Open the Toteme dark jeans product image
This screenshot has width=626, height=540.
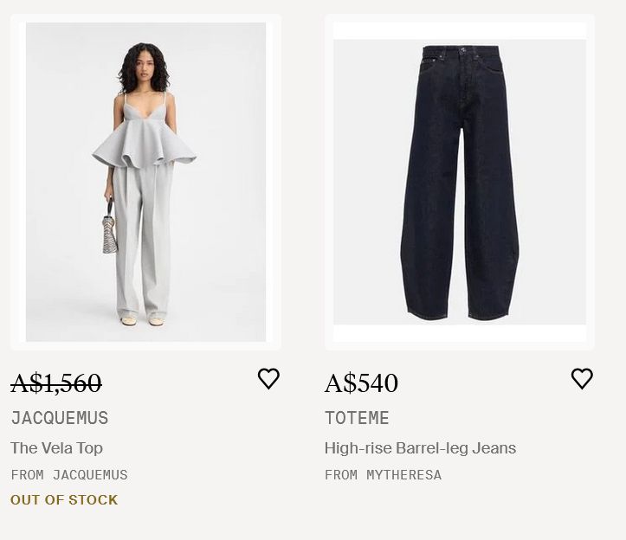click(x=460, y=182)
